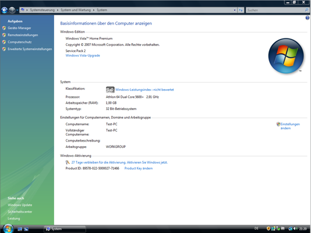The image size is (311, 233).
Task: Click the Service Pack 2 text
Action: coord(76,51)
